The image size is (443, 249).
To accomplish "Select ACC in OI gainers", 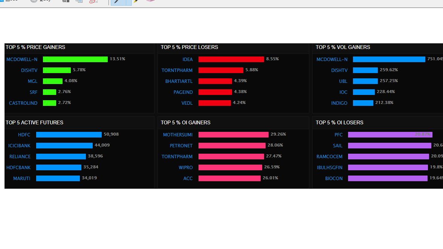I will tap(188, 179).
